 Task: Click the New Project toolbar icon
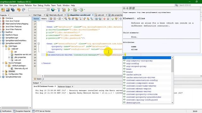pos(3,10)
